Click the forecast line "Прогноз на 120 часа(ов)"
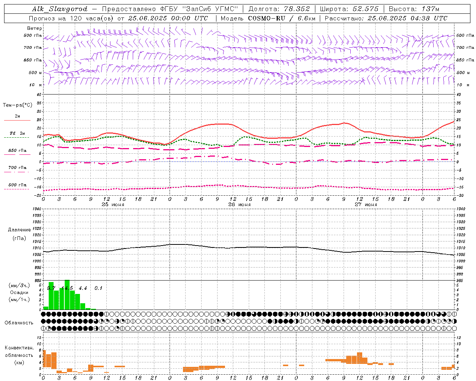The width and height of the screenshot is (476, 381). (x=71, y=18)
